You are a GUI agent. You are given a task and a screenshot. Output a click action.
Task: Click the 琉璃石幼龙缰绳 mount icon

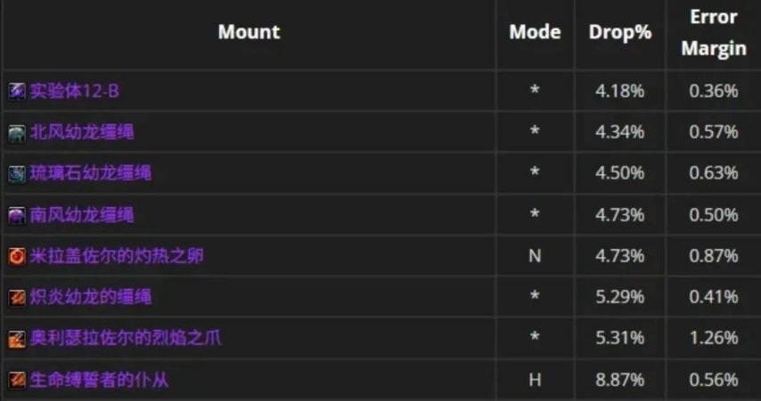(x=17, y=173)
